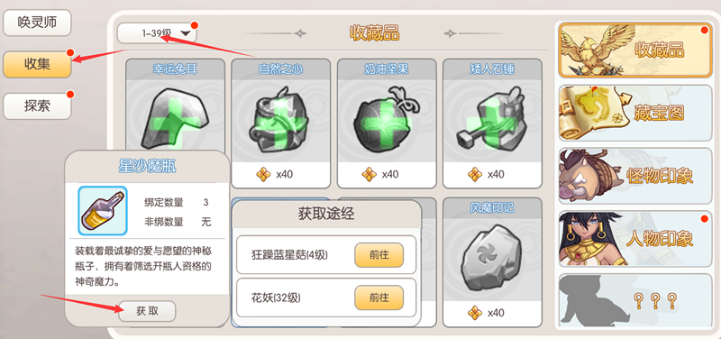This screenshot has height=339, width=721.
Task: Click the locked ??? category
Action: coord(635,301)
